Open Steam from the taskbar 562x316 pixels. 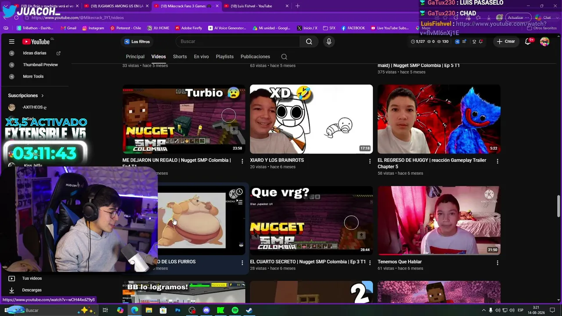pos(249,310)
